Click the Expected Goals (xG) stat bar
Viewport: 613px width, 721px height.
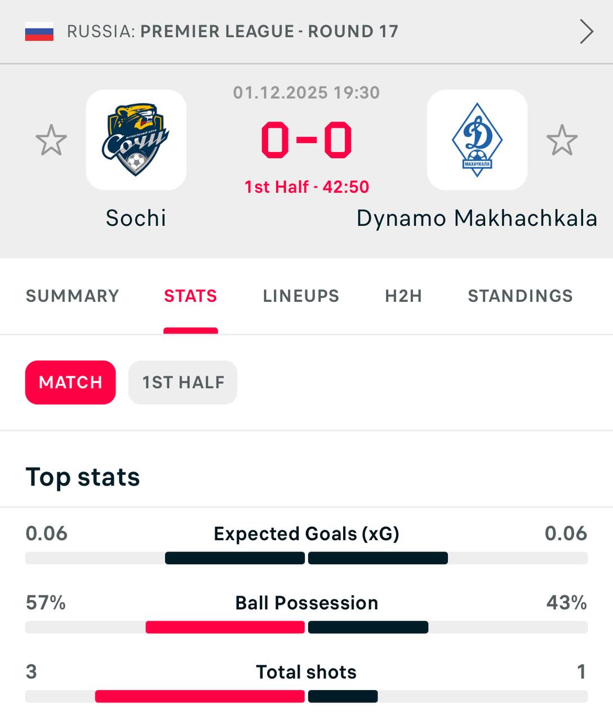tap(306, 558)
